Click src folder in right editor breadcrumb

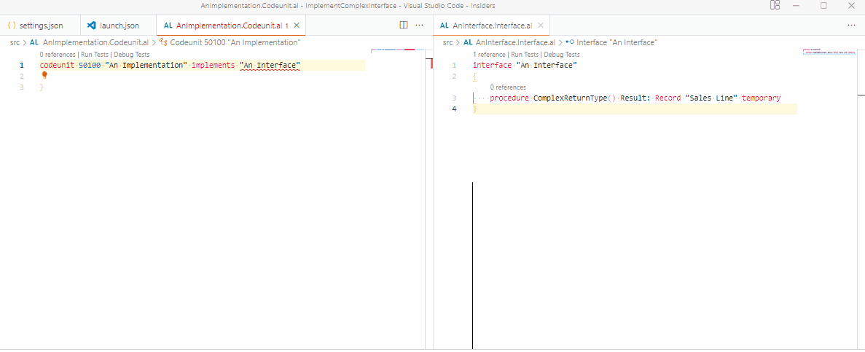pyautogui.click(x=448, y=42)
